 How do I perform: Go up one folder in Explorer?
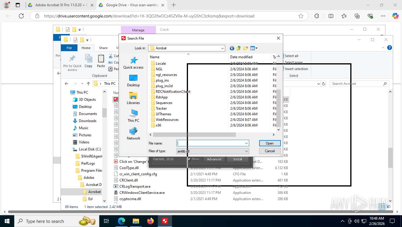88,84
